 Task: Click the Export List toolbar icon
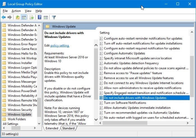click(x=31, y=17)
